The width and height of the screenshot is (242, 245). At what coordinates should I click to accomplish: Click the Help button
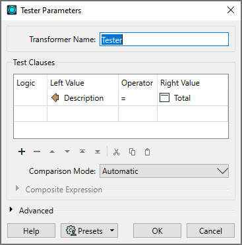pos(31,231)
